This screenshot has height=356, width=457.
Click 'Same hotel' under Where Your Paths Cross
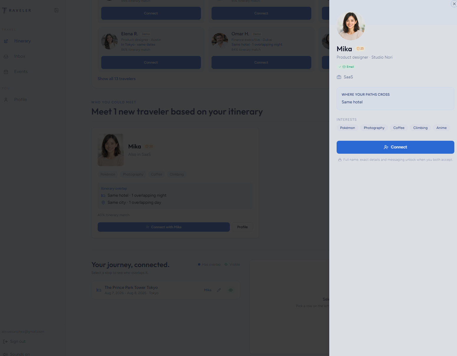[352, 102]
